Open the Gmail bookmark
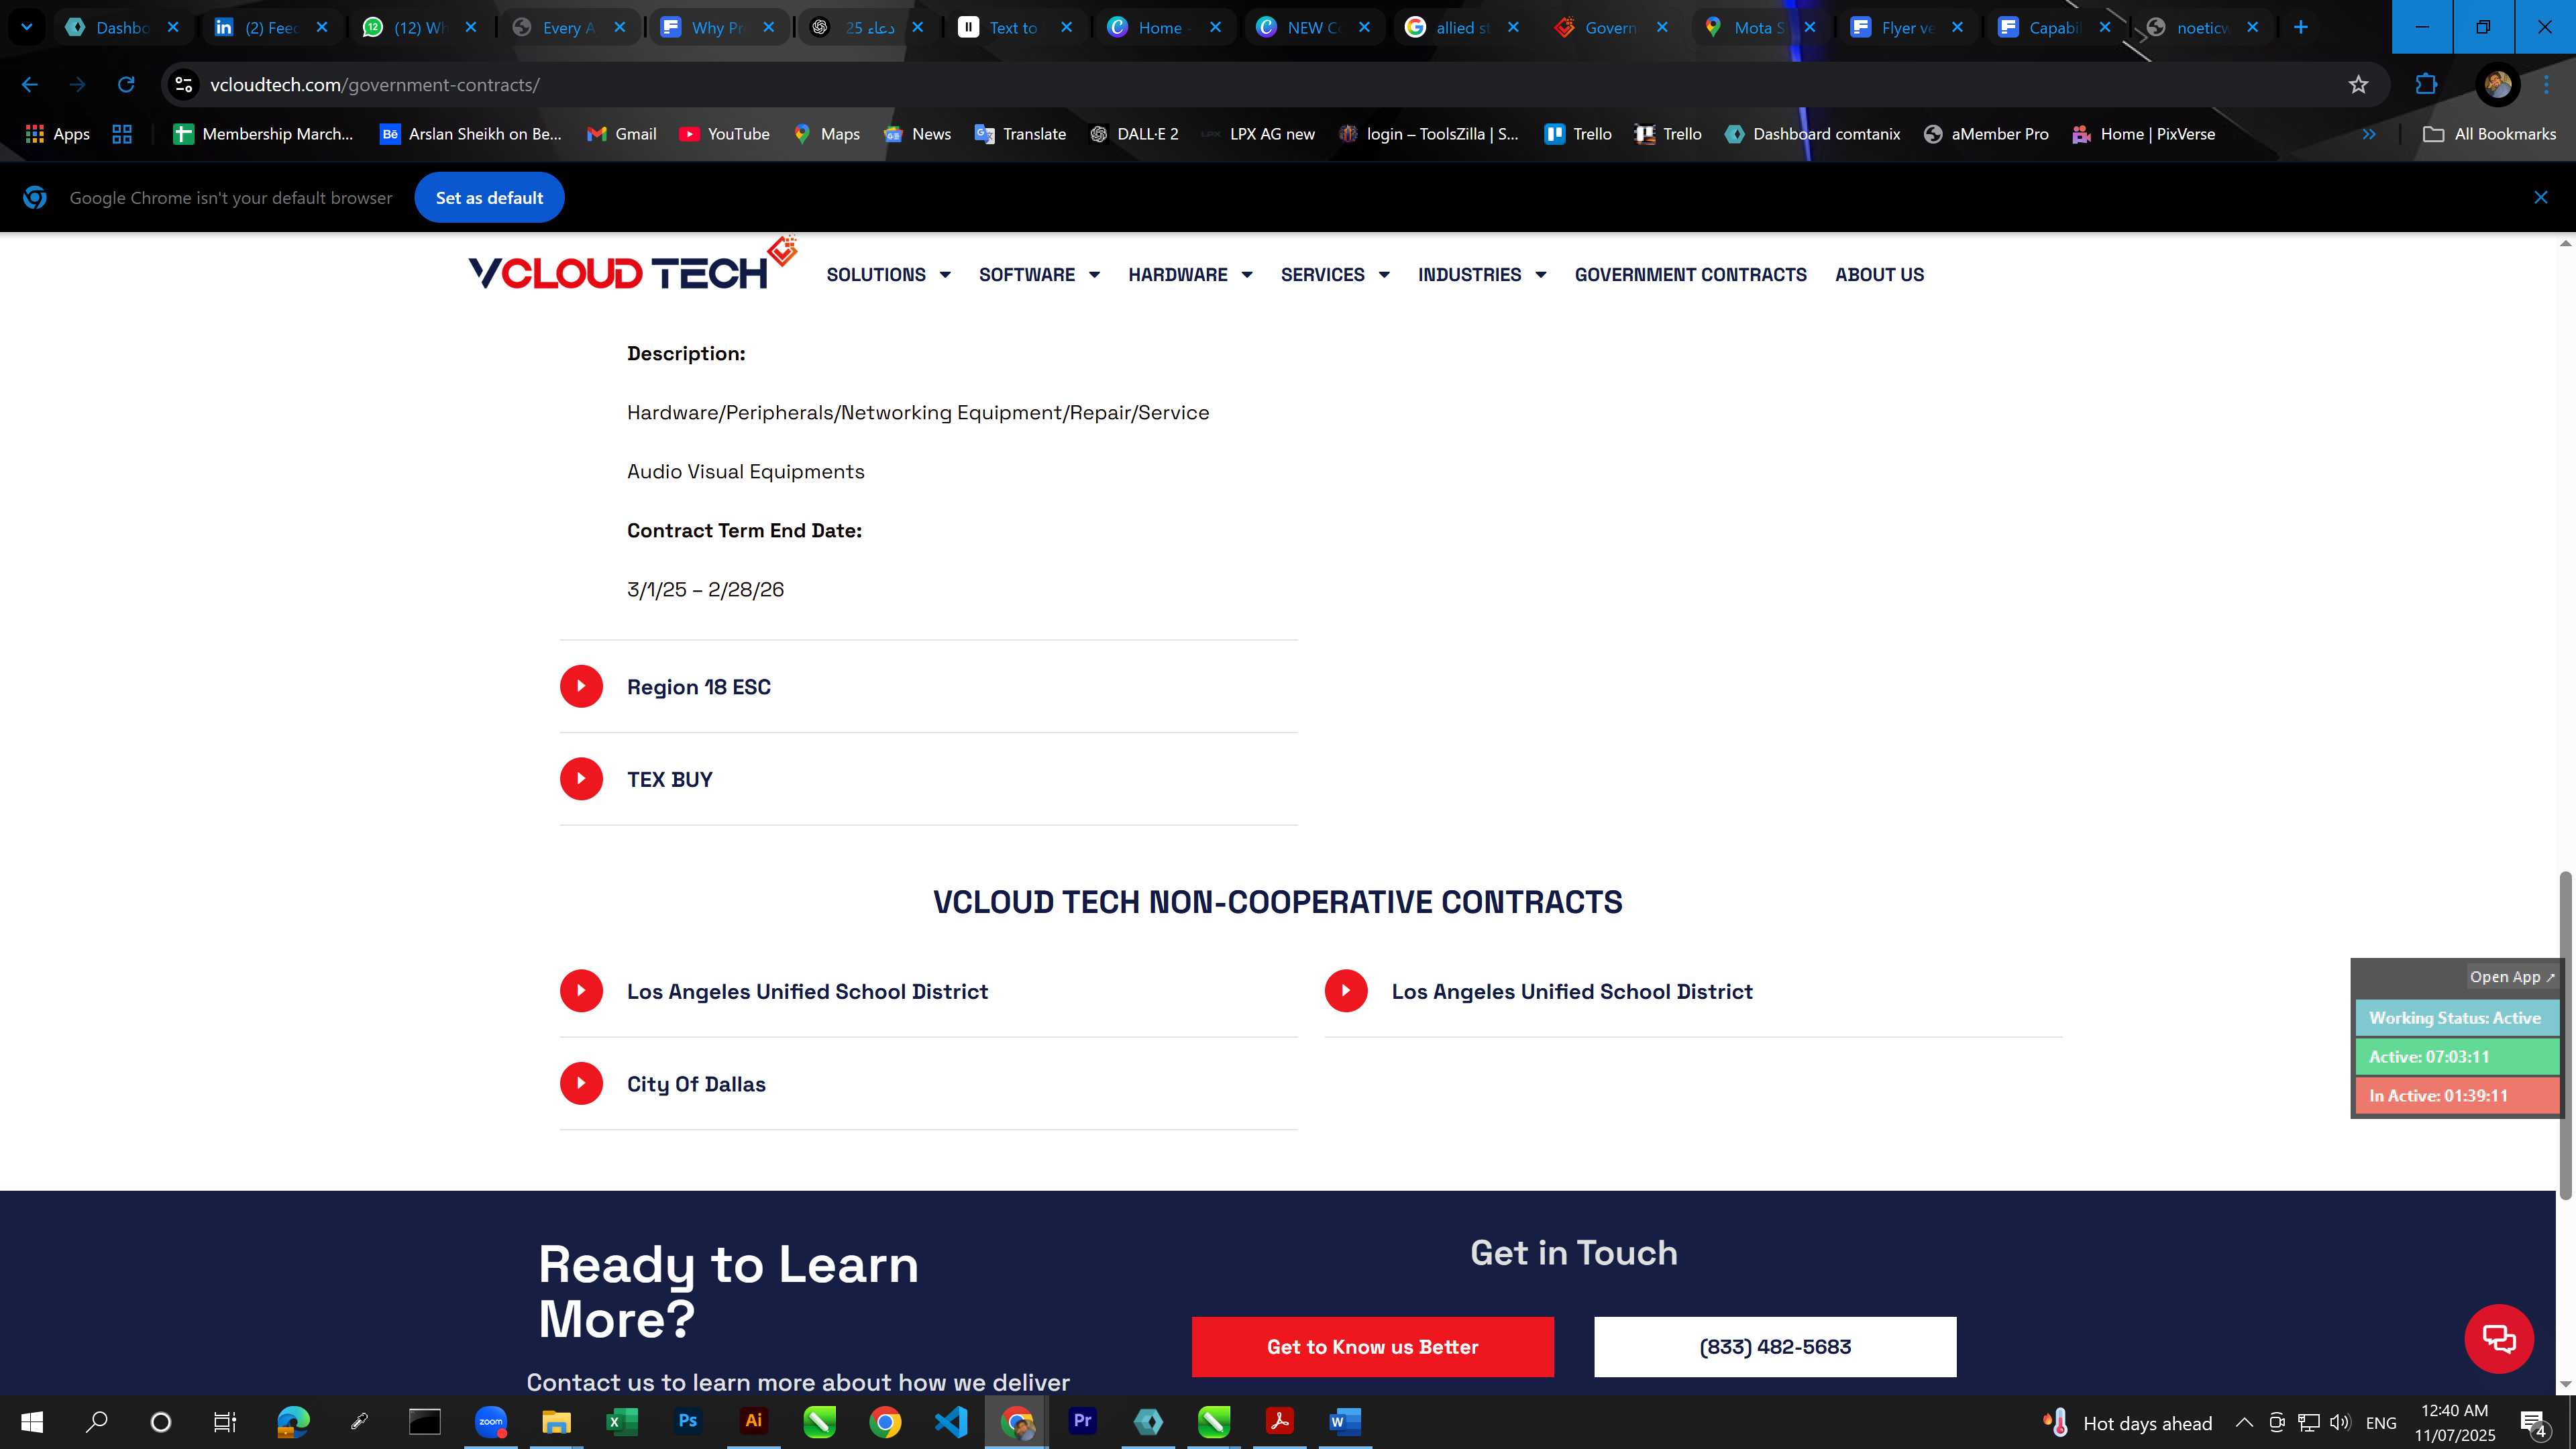 [621, 134]
